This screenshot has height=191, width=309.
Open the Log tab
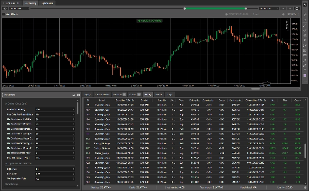[x=169, y=95]
